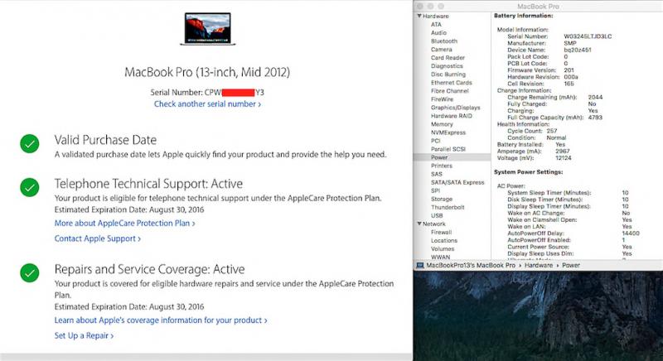663x361 pixels.
Task: Click the MacBook Pro product image
Action: (x=208, y=29)
